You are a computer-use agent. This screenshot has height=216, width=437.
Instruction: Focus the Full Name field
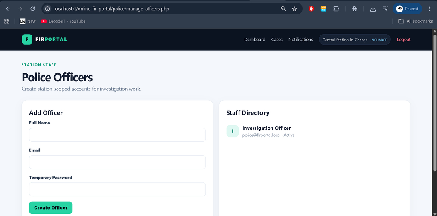click(117, 135)
